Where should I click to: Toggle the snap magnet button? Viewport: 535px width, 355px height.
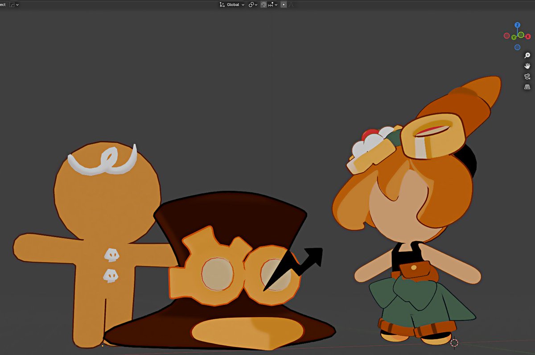(x=263, y=4)
